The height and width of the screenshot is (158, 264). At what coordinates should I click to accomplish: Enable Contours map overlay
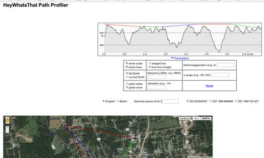coord(185,118)
